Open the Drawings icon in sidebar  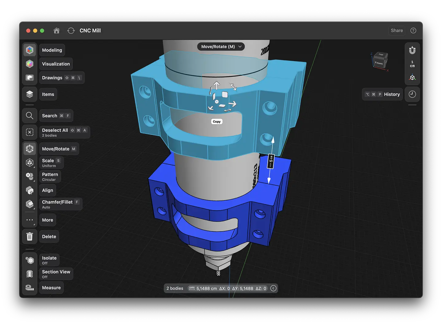tap(29, 77)
